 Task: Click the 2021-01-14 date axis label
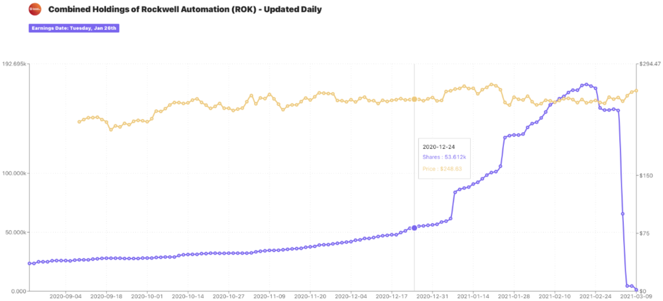pos(473,297)
